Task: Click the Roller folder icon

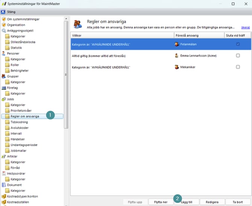Action: (8, 65)
